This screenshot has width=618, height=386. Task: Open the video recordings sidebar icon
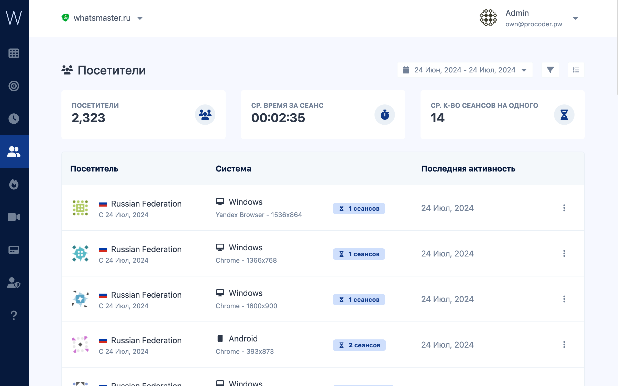coord(14,217)
